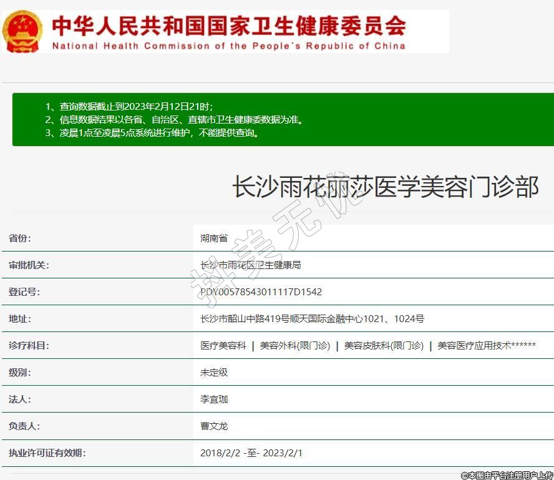Viewport: 554px width, 480px height.
Task: Click the 医疗美容科 department entry
Action: click(223, 345)
